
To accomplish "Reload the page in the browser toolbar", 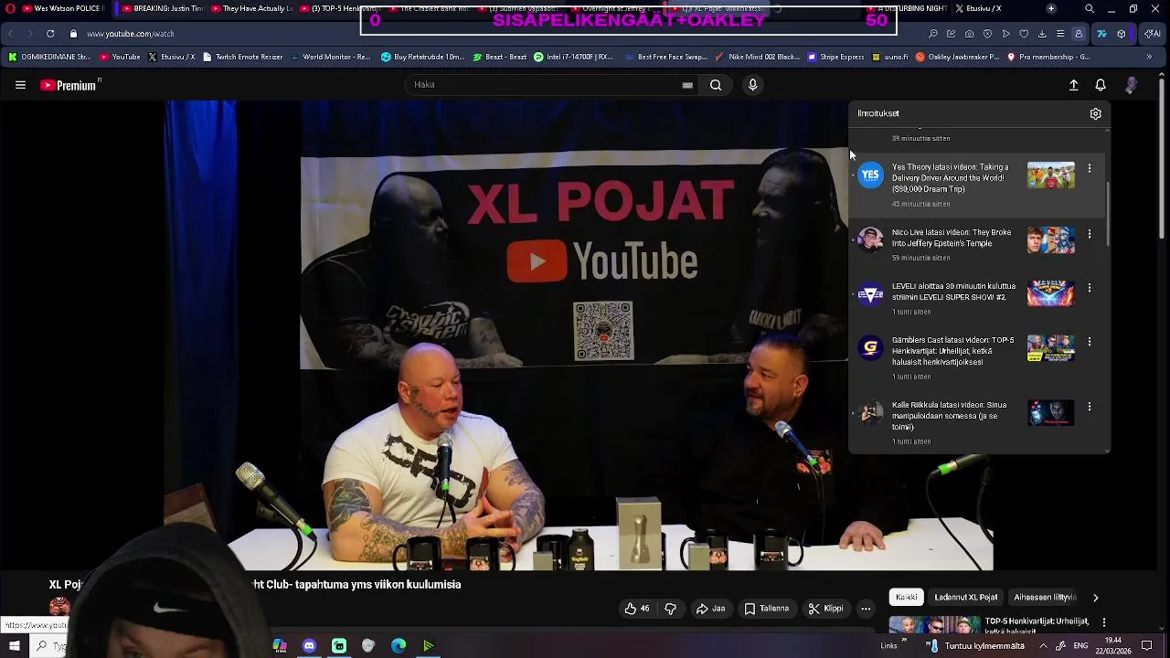I will coord(50,34).
